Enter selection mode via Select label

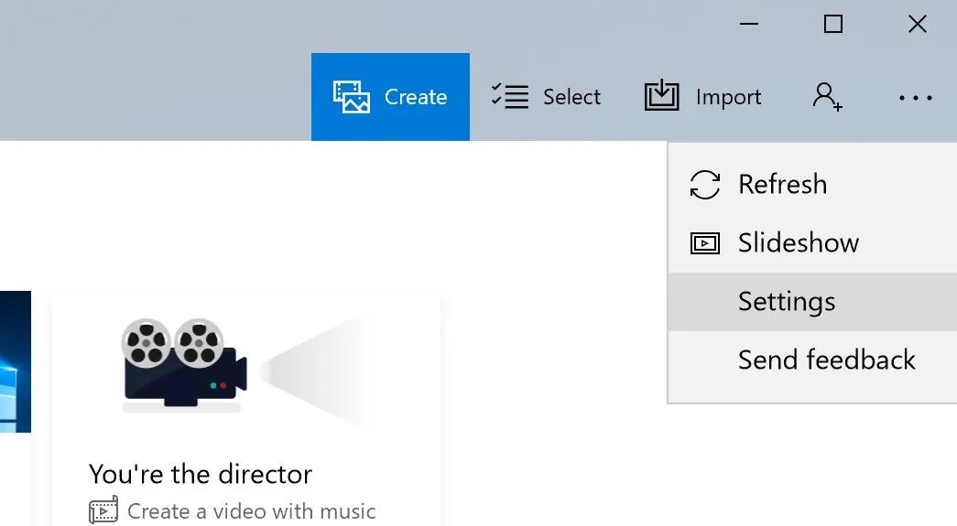coord(571,97)
